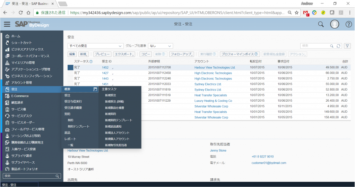Open the help question mark icon
This screenshot has width=355, height=187.
click(348, 24)
